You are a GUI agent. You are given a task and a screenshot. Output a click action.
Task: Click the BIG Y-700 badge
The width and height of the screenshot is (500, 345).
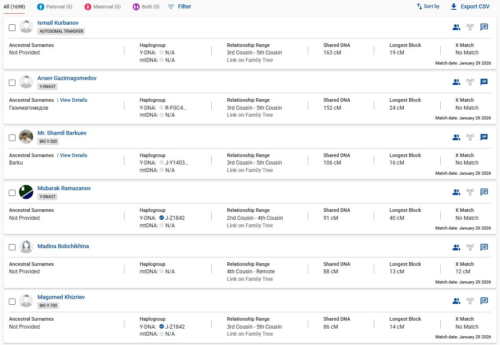point(48,306)
